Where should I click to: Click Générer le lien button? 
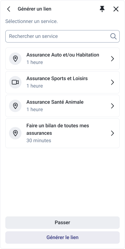62,238
